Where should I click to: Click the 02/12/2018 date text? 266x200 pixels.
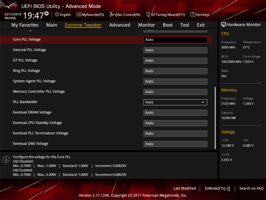pyautogui.click(x=13, y=14)
